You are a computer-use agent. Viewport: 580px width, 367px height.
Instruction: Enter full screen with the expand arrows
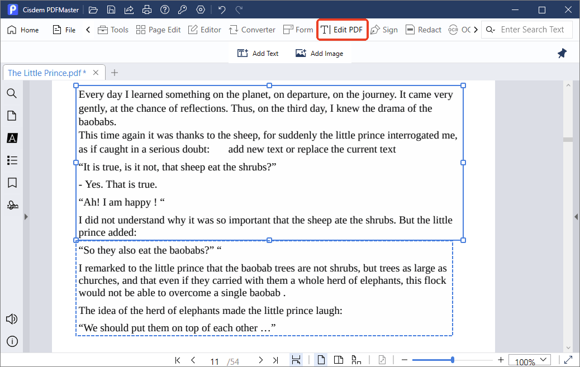[x=568, y=360]
